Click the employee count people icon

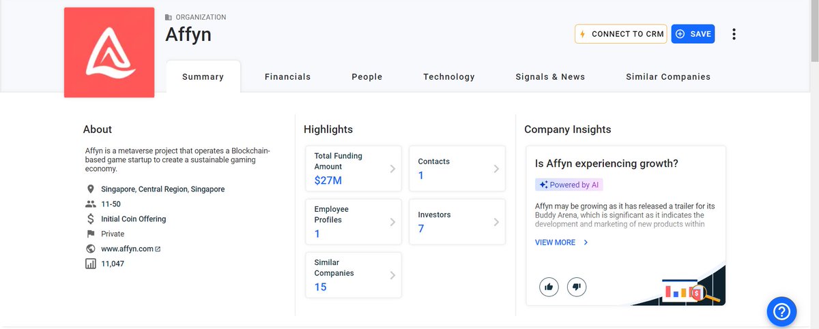(x=91, y=204)
